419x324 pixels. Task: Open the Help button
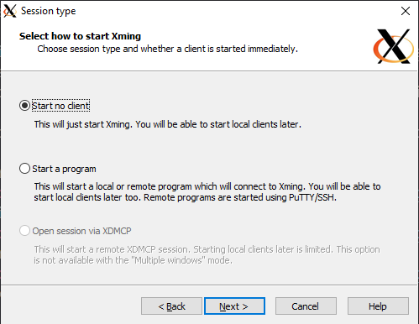[x=378, y=306]
